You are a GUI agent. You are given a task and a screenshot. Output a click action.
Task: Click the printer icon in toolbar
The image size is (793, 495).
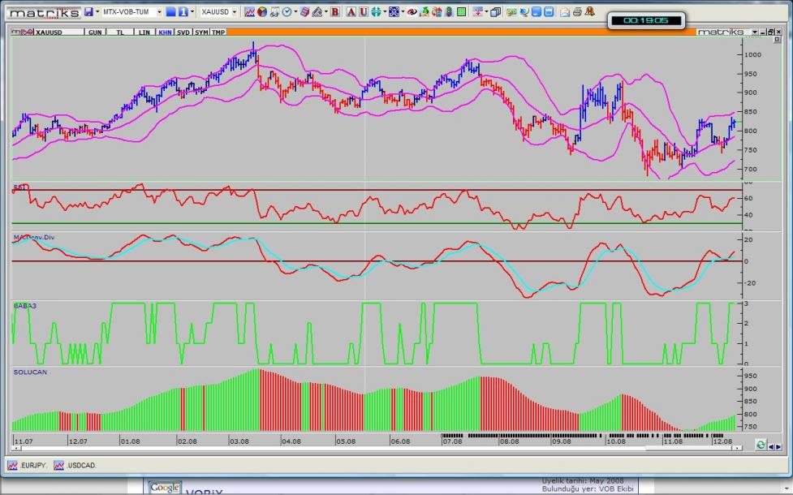coord(577,12)
